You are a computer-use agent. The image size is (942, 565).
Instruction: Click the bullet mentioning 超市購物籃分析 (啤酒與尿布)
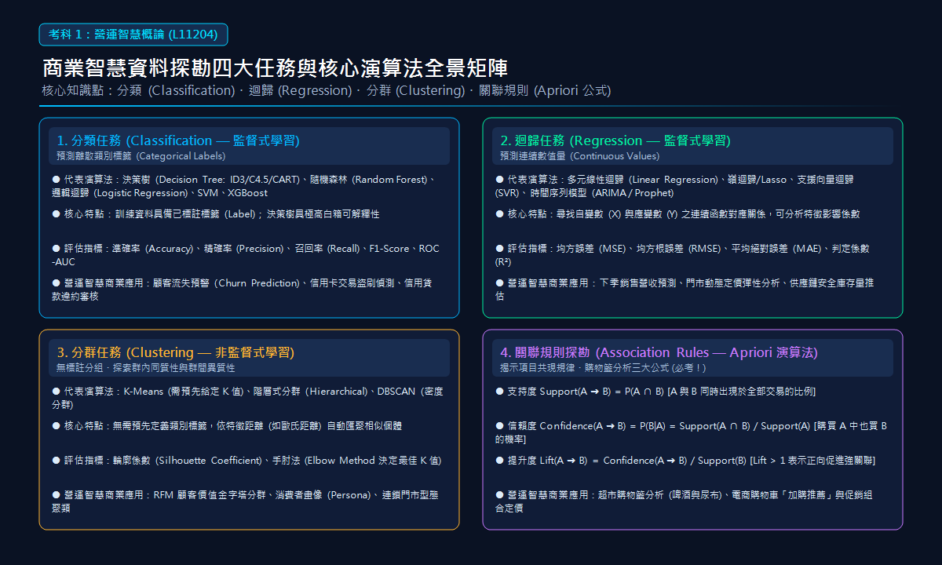pos(684,501)
